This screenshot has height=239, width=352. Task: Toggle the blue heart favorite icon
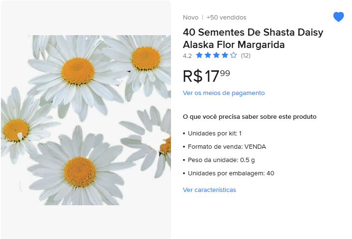(338, 17)
